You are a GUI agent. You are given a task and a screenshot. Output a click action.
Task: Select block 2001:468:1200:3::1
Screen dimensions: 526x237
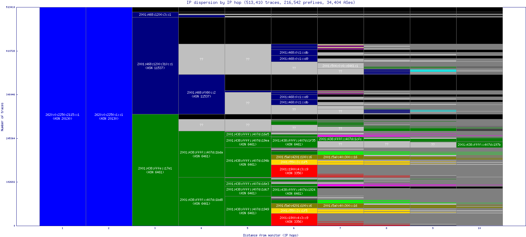[x=155, y=15]
